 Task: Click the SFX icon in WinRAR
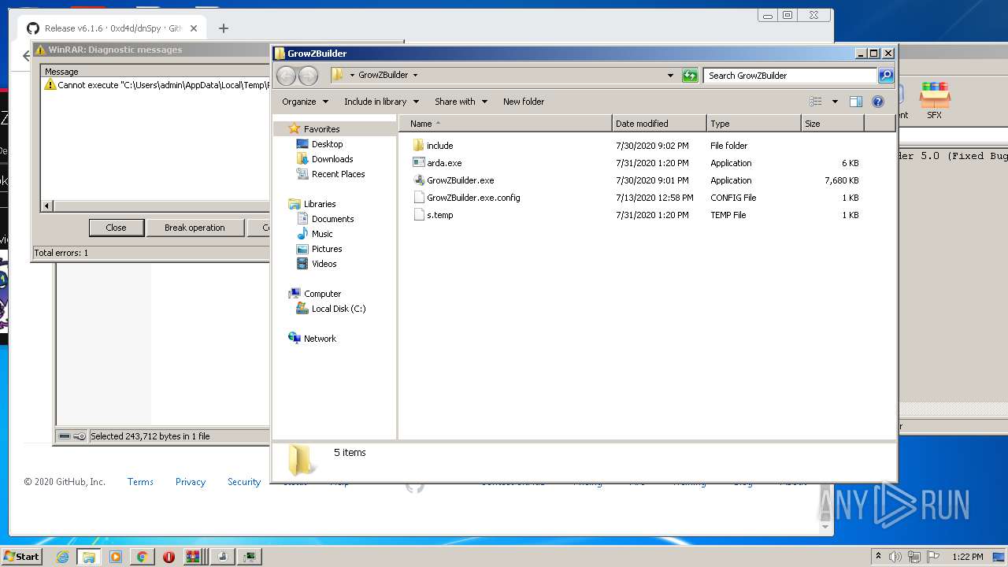coord(935,101)
